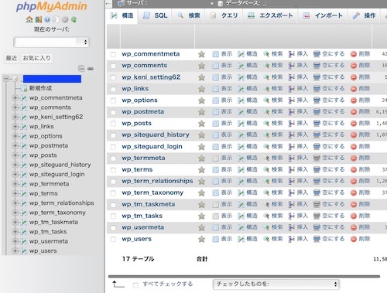
Task: Click the phpMyAdmin logo
Action: coord(52,7)
